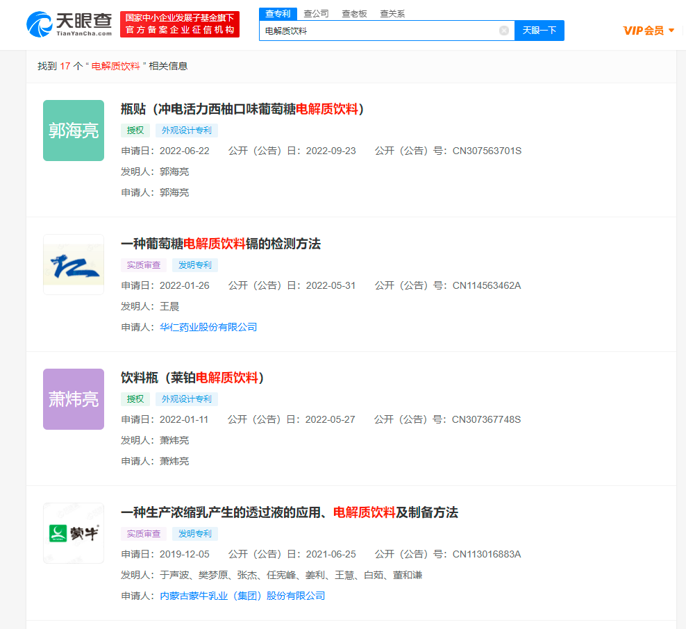Click the red 官方备案企业征信机构 banner

(x=180, y=24)
